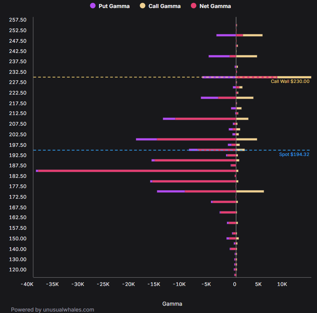Click the -20K x-axis tick label

pyautogui.click(x=129, y=284)
